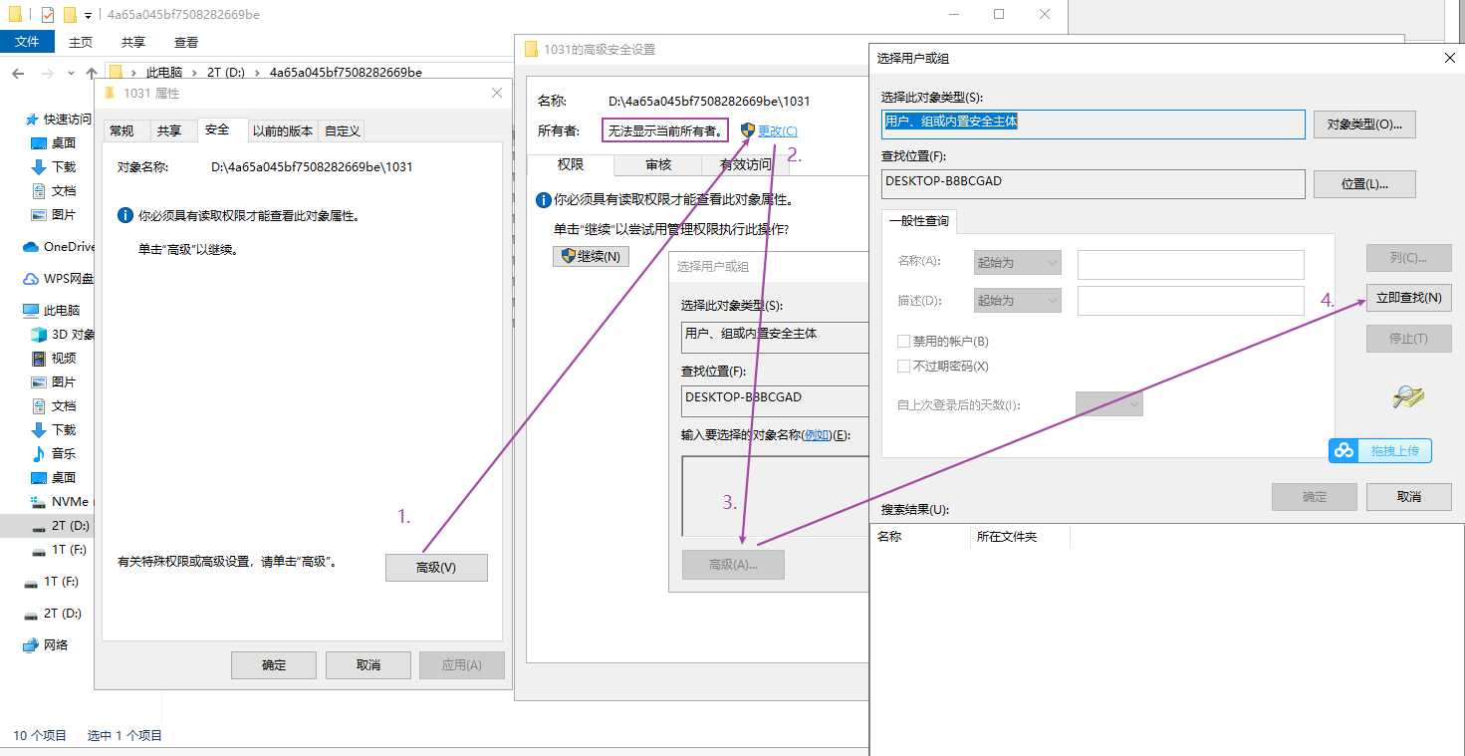Click the OneDrive cloud icon in sidebar
The width and height of the screenshot is (1465, 756).
[31, 247]
